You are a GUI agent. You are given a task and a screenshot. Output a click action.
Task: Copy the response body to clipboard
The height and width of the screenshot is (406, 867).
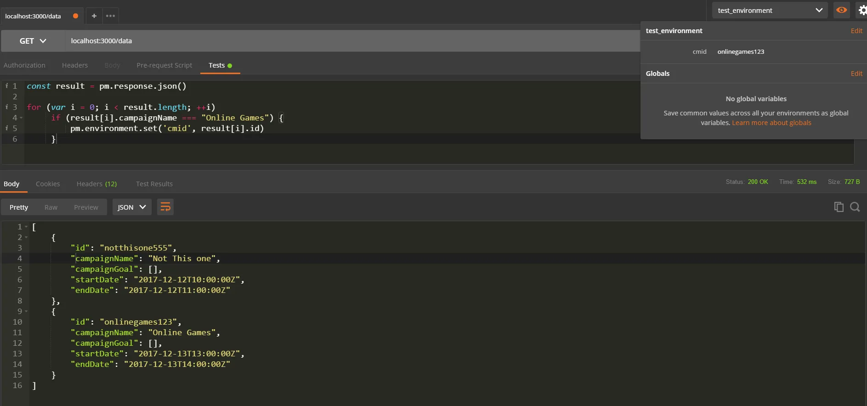[839, 207]
